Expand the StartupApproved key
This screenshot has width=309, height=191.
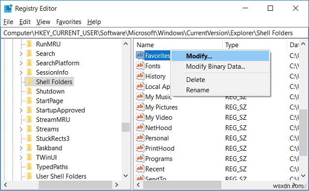point(21,110)
